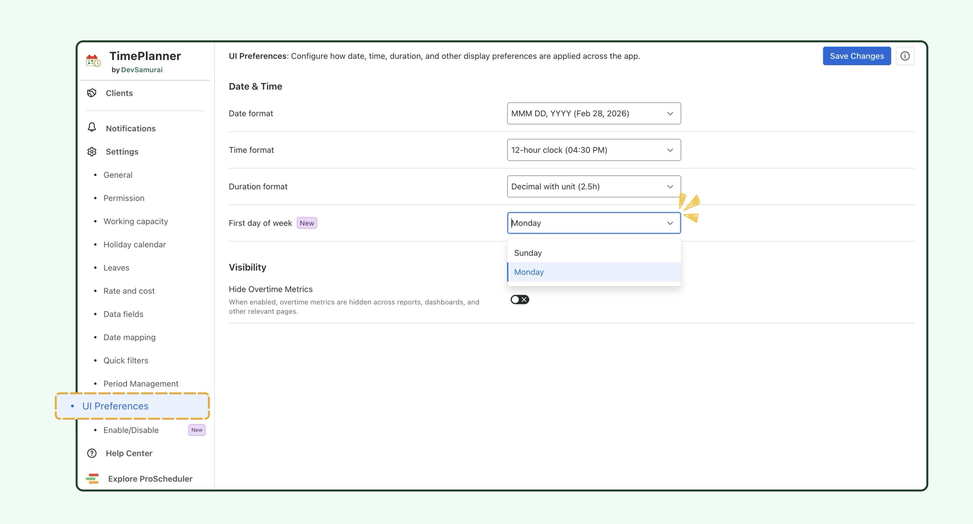Open the Notifications menu label

(x=131, y=128)
